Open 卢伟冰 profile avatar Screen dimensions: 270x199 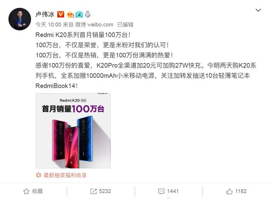click(x=20, y=19)
